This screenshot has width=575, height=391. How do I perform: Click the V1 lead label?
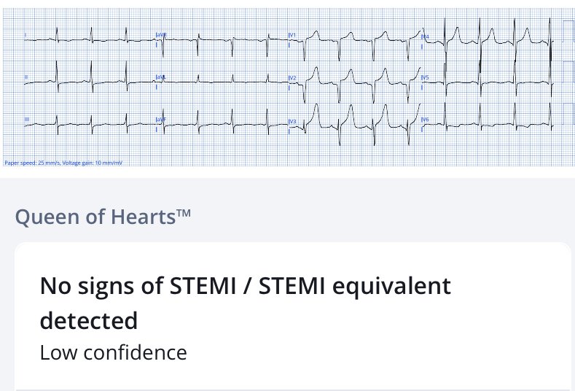(292, 35)
